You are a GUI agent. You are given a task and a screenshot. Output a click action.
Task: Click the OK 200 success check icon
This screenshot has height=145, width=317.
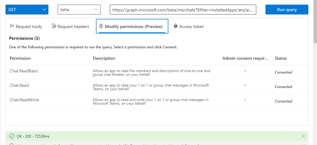12,136
